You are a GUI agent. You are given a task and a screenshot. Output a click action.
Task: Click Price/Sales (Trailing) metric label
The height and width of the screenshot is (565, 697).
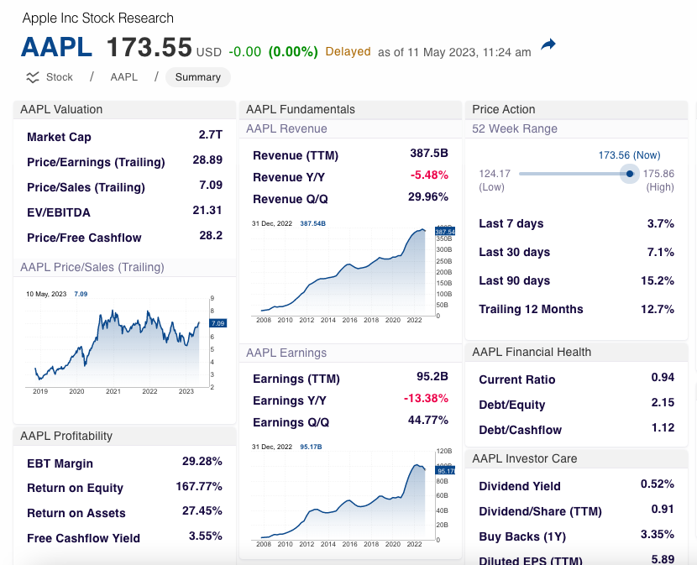(86, 187)
